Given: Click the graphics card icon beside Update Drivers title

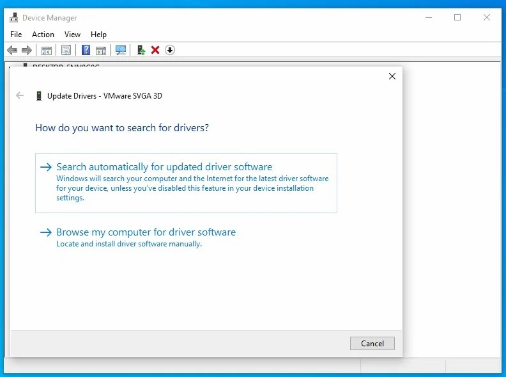Looking at the screenshot, I should pos(39,96).
